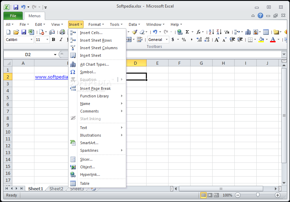Screen dimensions: 290x202
Task: Select All Chart Types... menu entry
Action: 97,64
